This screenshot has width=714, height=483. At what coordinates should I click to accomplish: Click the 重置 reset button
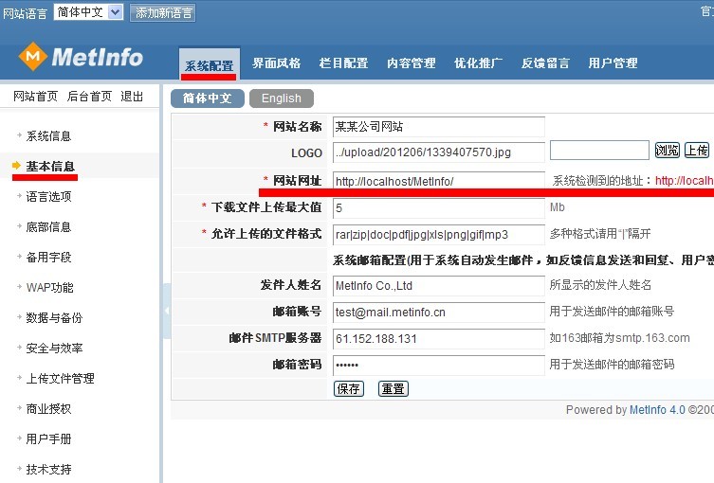pos(393,389)
